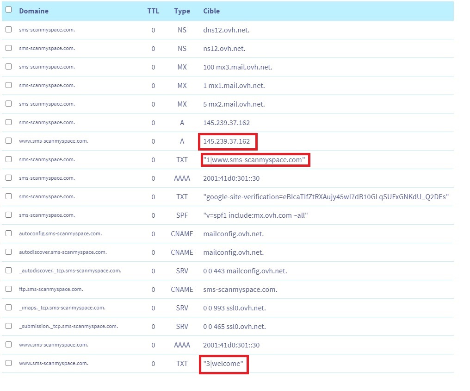Click the TTL column header
The image size is (470, 391).
(153, 11)
